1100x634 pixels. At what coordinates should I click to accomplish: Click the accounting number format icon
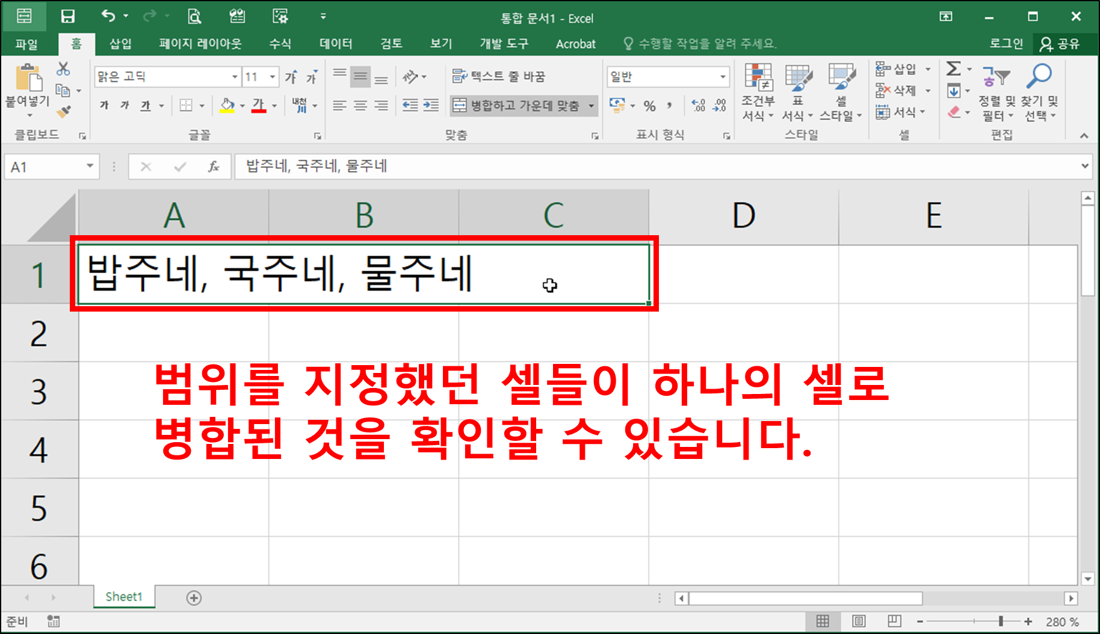[617, 106]
